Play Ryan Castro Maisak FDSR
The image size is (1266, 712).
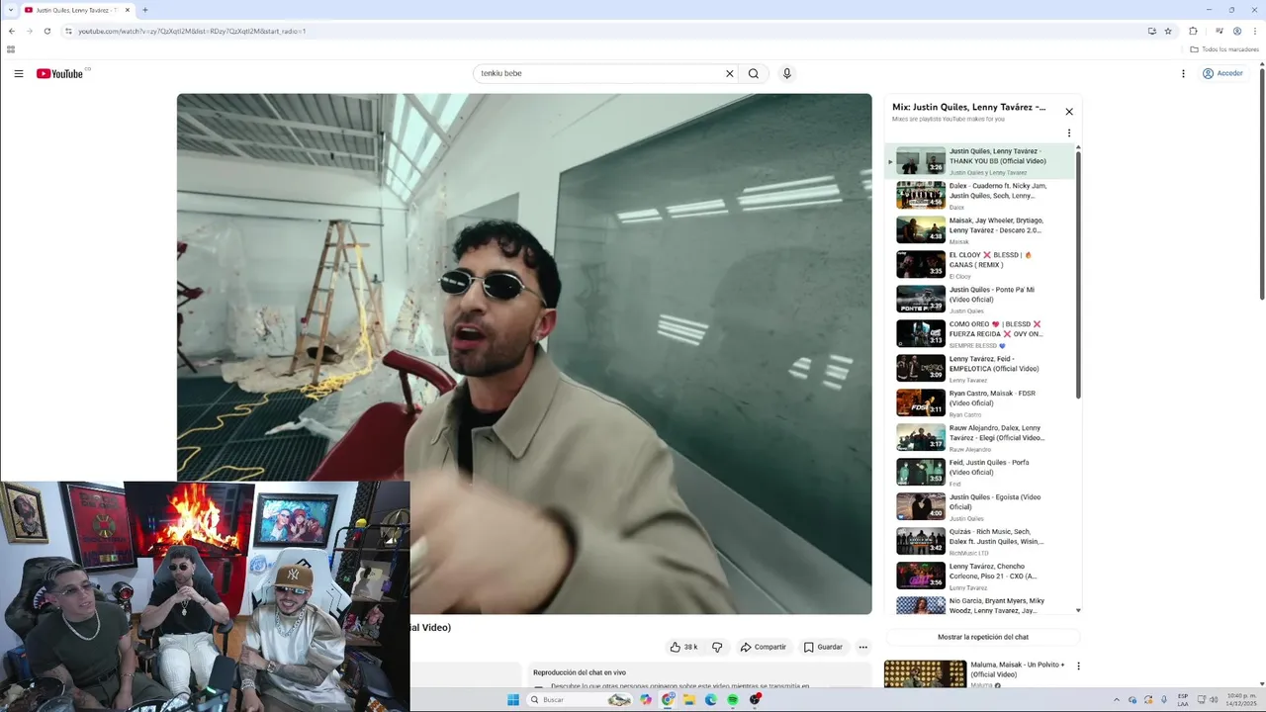pos(979,403)
